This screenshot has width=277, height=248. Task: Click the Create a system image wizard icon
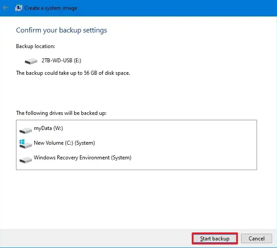pyautogui.click(x=19, y=8)
